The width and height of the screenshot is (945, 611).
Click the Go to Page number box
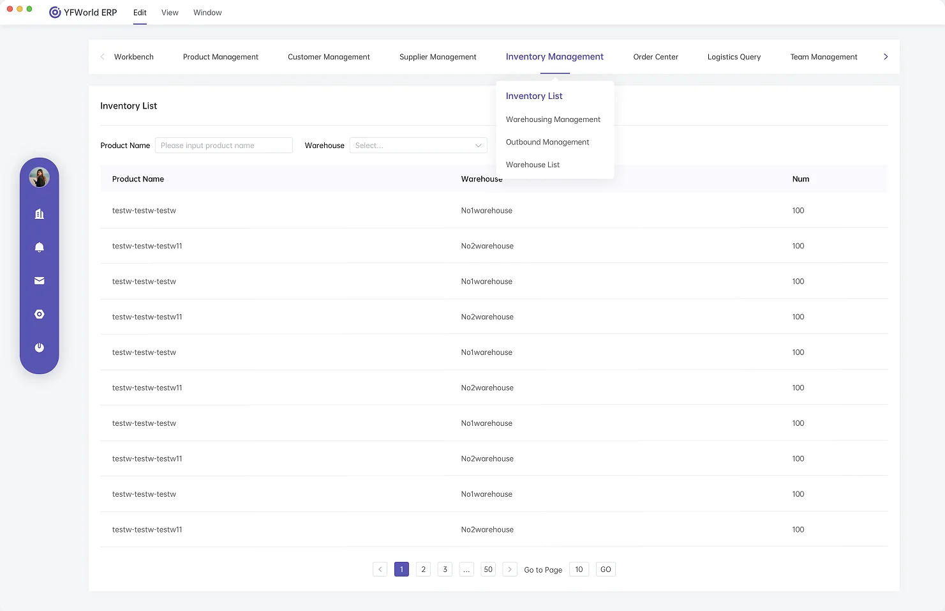[x=579, y=570]
